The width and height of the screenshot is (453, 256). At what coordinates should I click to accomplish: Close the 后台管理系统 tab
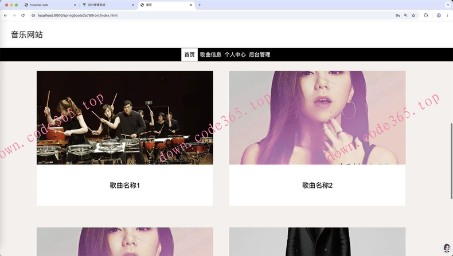[x=133, y=5]
